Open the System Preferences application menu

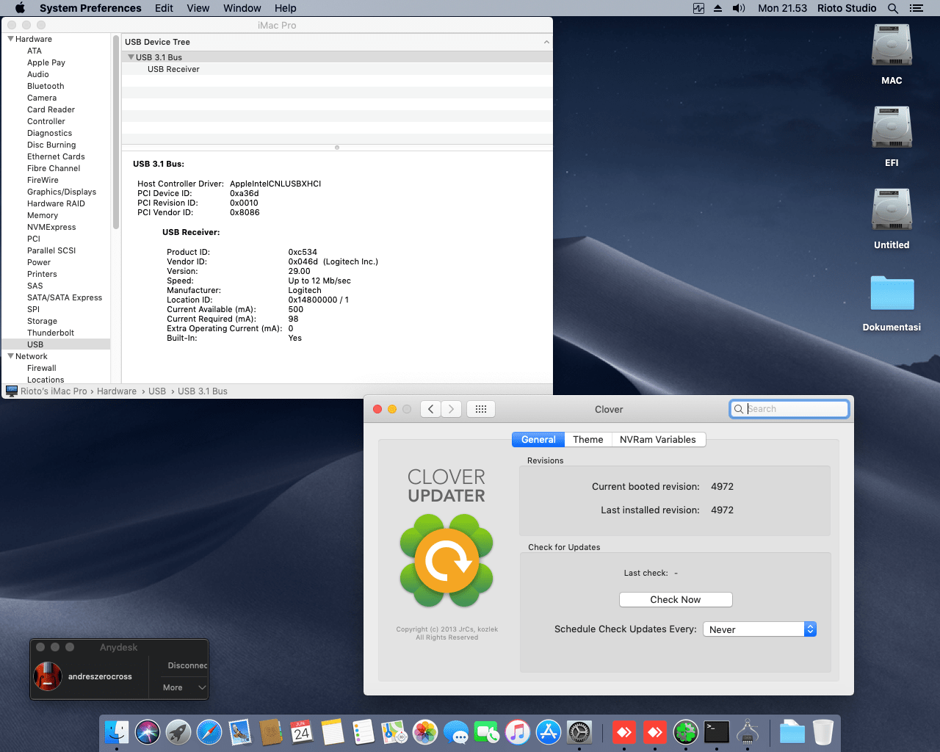point(90,8)
